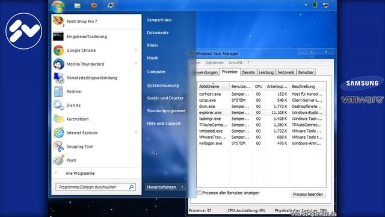Image resolution: width=385 pixels, height=217 pixels.
Task: Open the ? help menu
Action: pos(248,63)
